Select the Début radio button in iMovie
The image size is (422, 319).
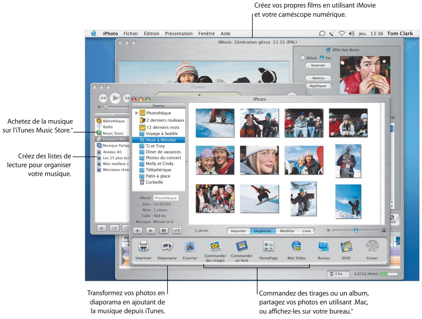[x=302, y=58]
